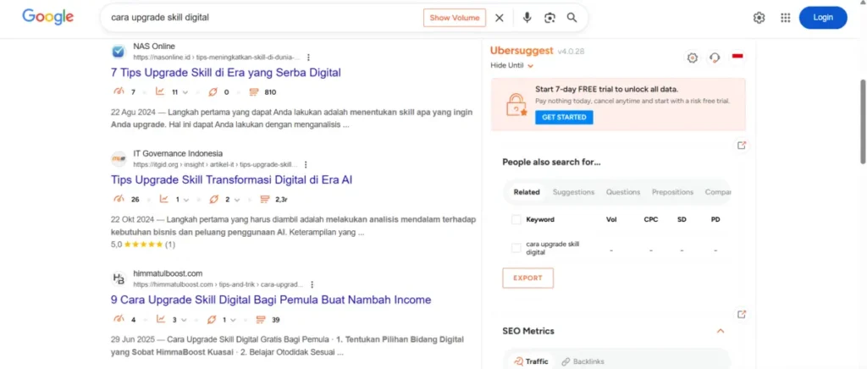Open Ubersuggest support headset icon
Screen dimensions: 867x369
tap(715, 58)
